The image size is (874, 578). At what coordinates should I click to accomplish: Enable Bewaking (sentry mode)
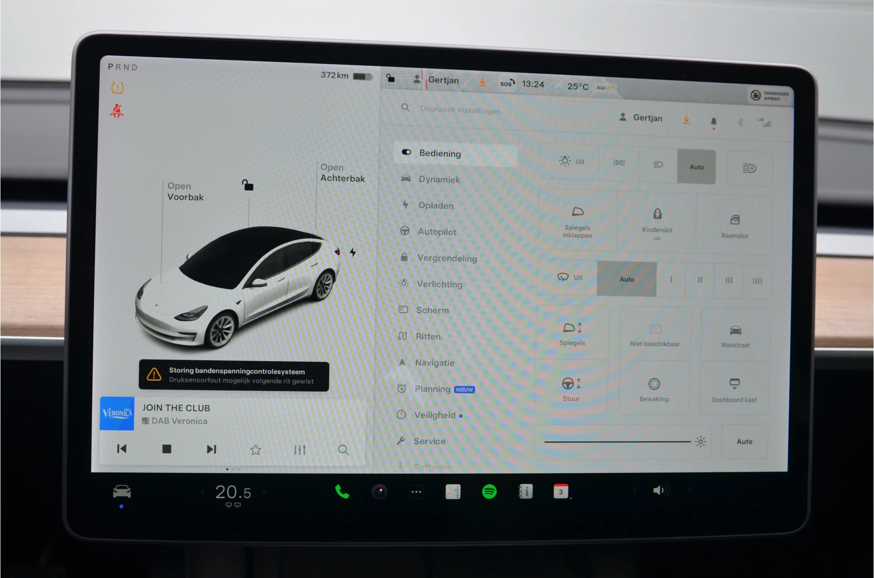click(x=654, y=389)
